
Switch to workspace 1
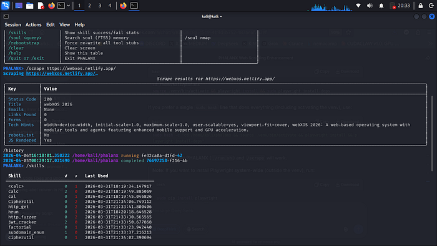(x=79, y=6)
